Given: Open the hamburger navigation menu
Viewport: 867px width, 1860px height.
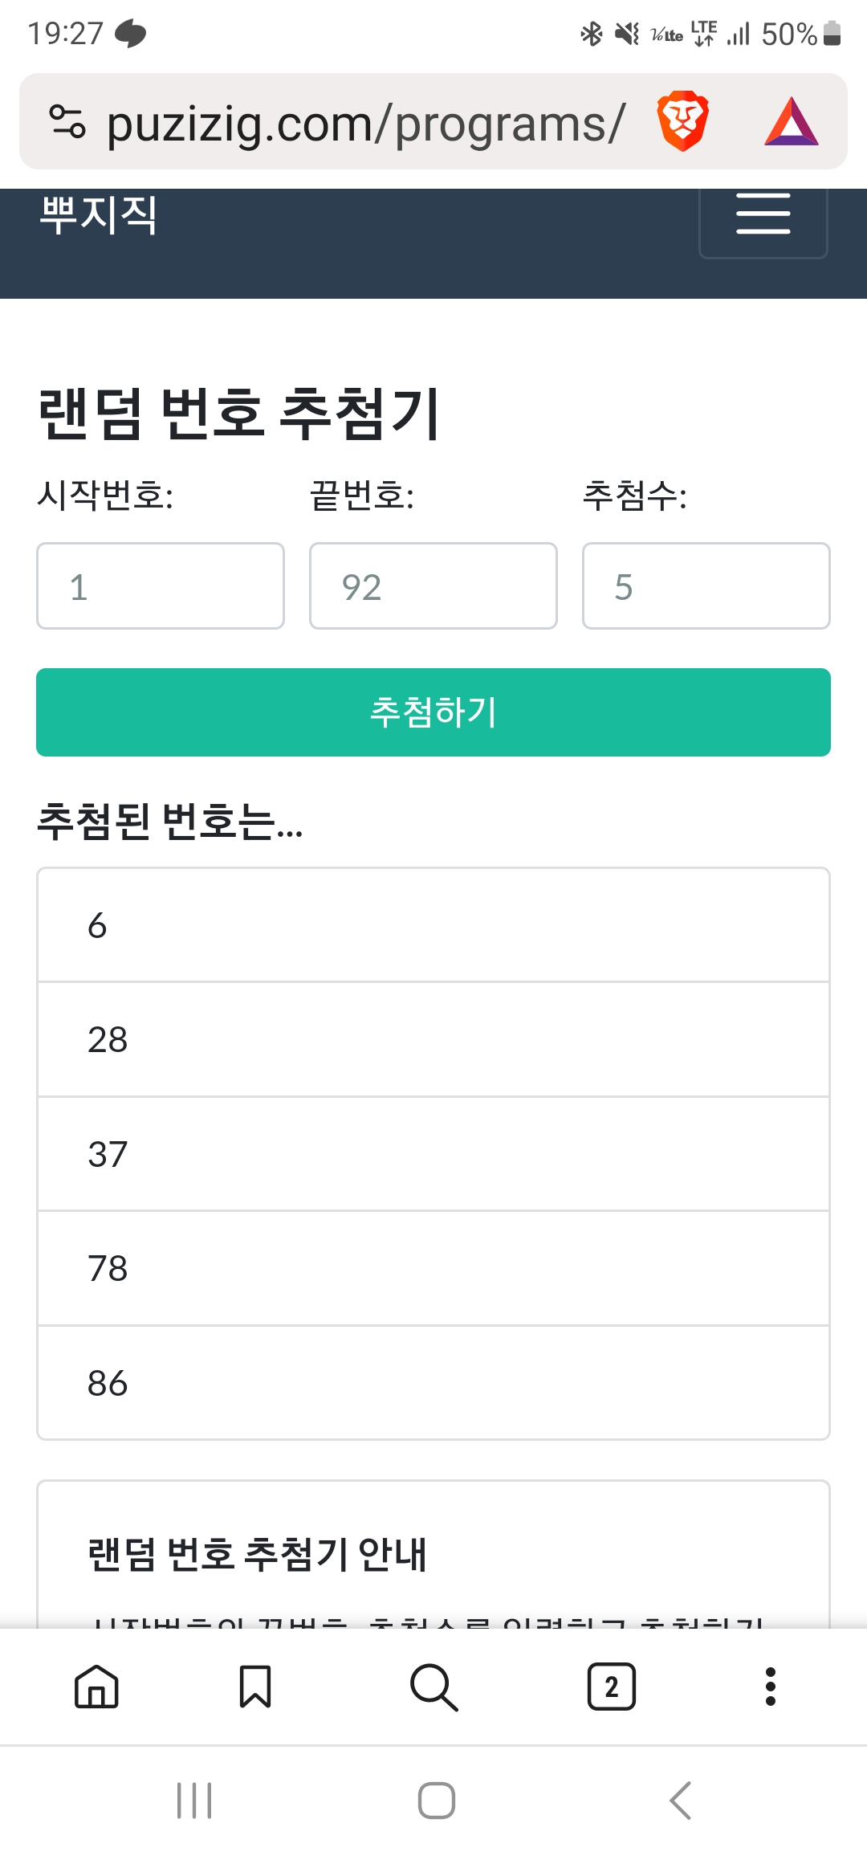Looking at the screenshot, I should click(763, 215).
